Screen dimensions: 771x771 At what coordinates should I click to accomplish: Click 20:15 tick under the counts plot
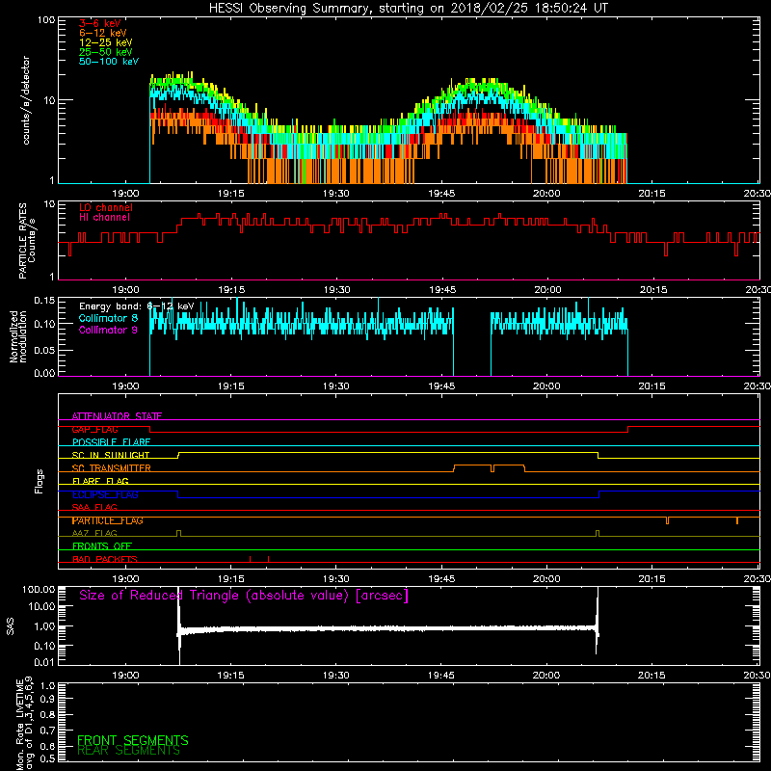click(651, 194)
